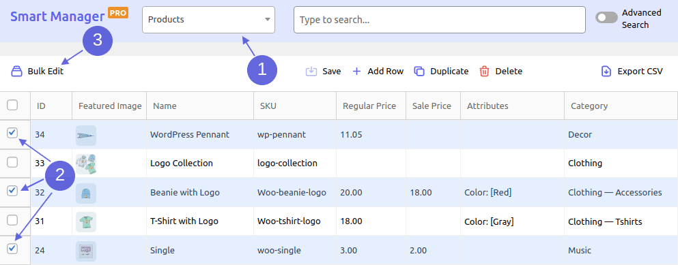Check the Logo Collection row checkbox

(12, 162)
